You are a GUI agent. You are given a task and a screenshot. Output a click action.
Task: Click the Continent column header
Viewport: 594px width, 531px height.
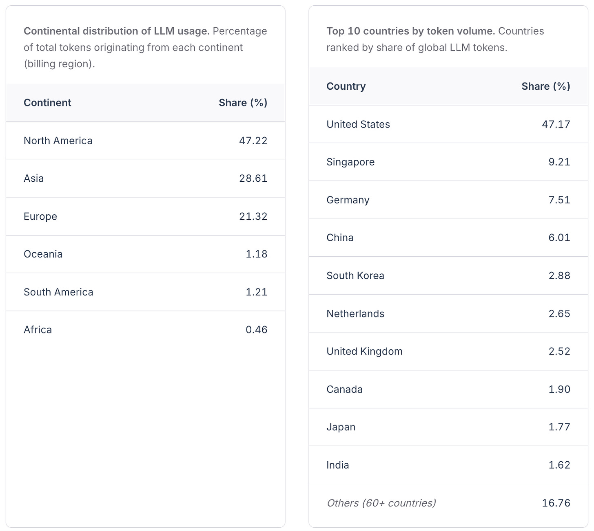coord(47,103)
